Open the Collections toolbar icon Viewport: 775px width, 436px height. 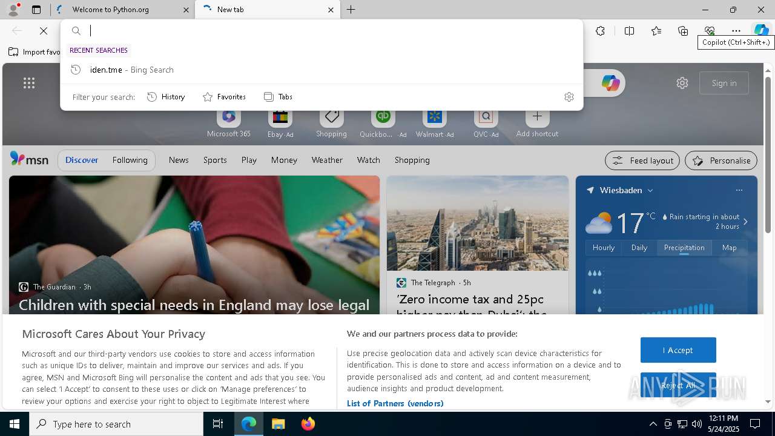(x=683, y=31)
